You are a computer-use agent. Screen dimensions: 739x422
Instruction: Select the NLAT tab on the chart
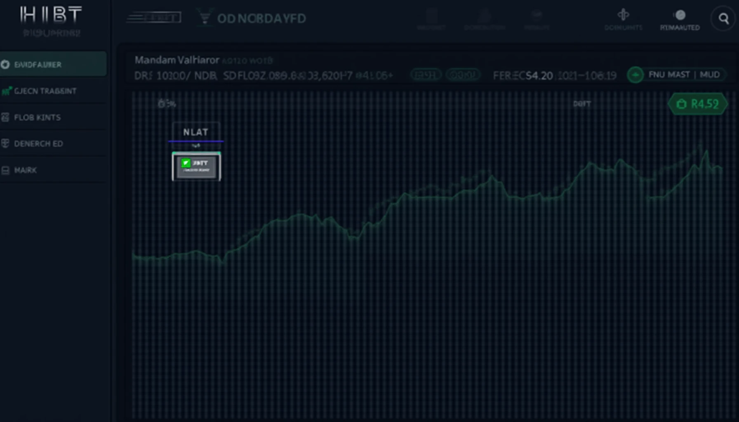196,132
